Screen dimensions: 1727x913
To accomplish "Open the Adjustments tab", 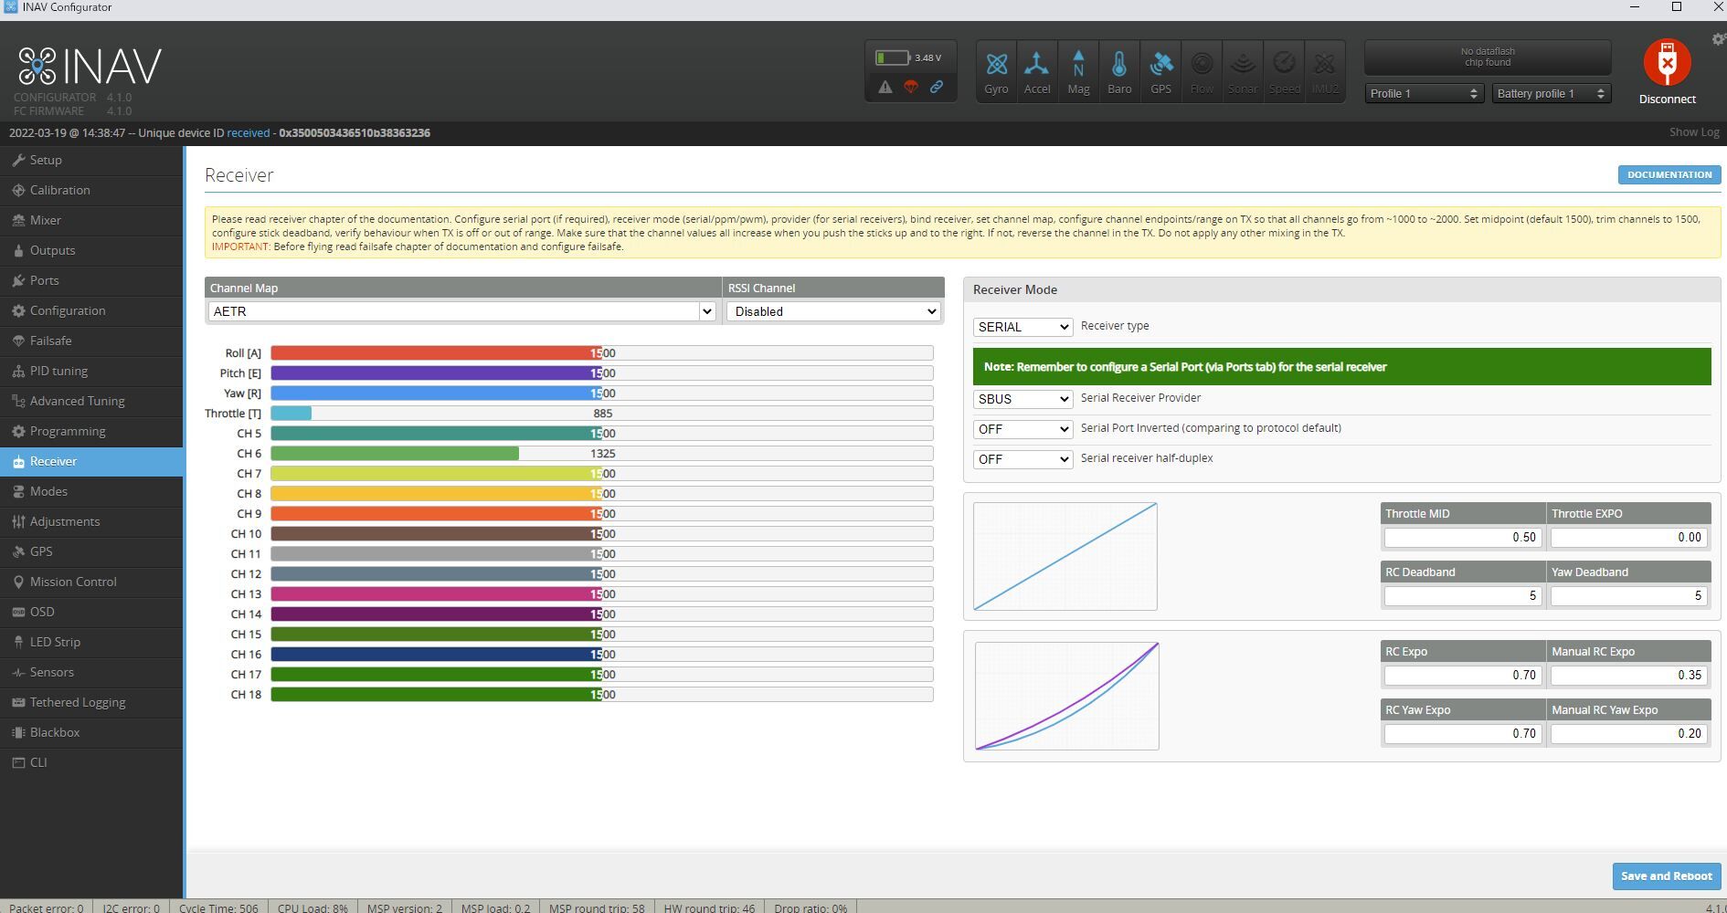I will pos(91,521).
